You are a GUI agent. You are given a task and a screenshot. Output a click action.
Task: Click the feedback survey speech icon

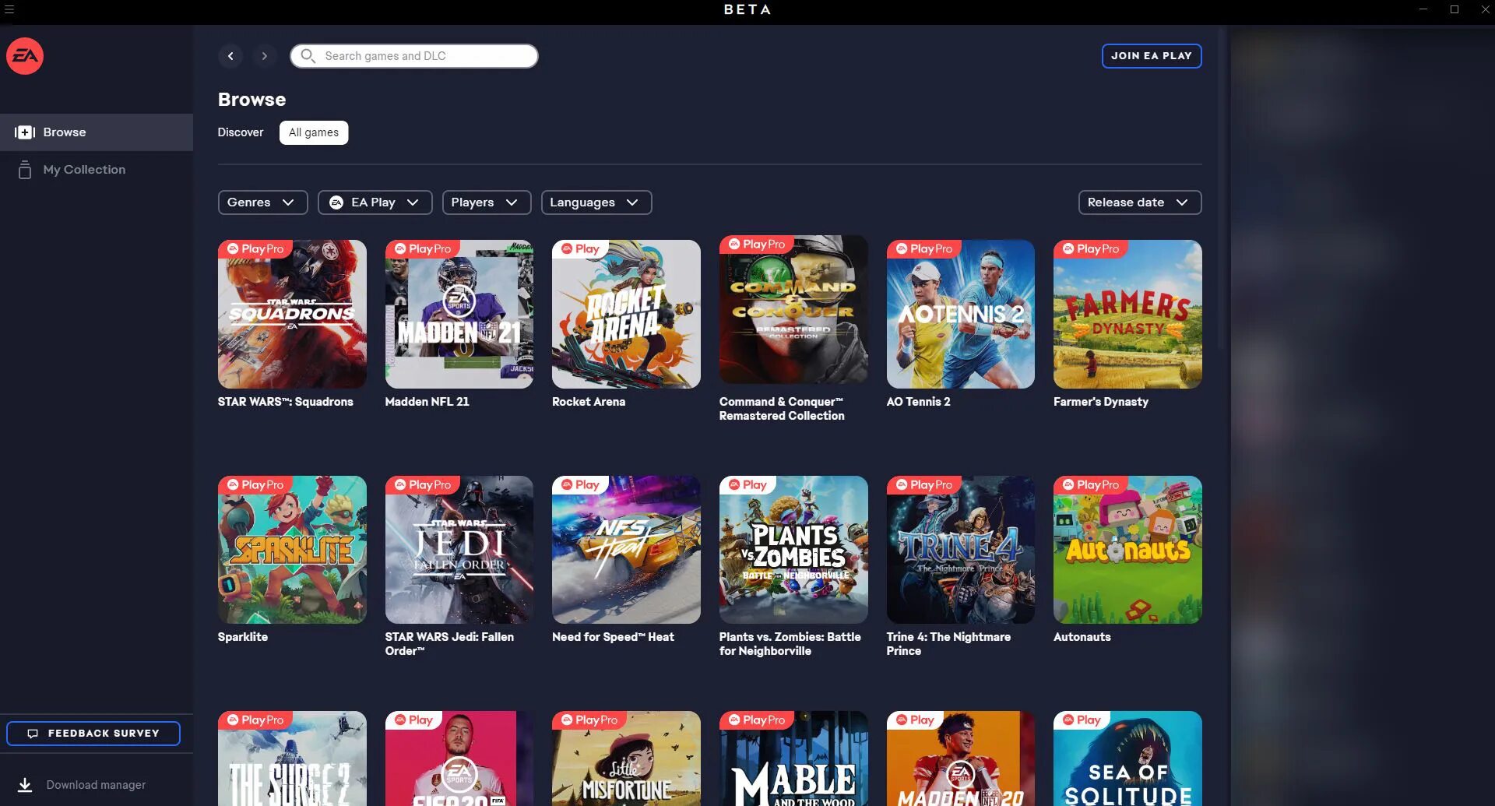point(33,734)
